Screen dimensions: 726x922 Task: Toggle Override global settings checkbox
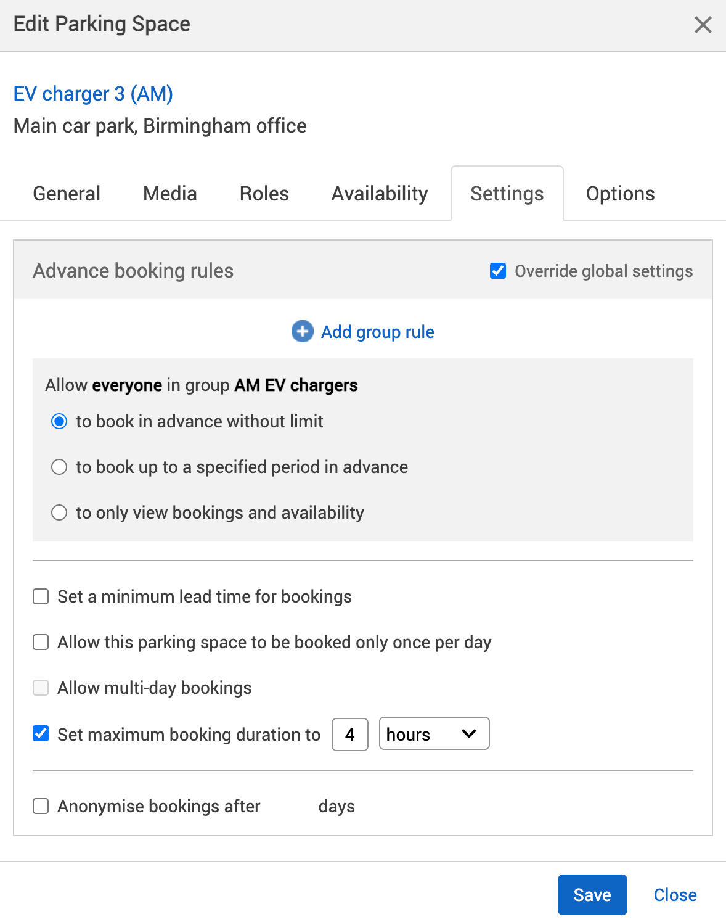click(498, 271)
